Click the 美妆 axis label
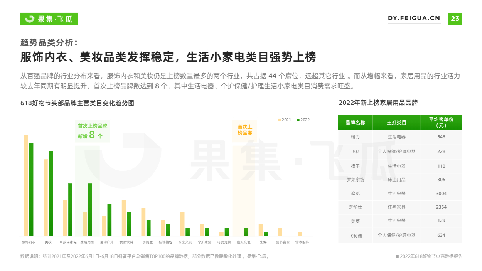This screenshot has width=482, height=271. 48,242
